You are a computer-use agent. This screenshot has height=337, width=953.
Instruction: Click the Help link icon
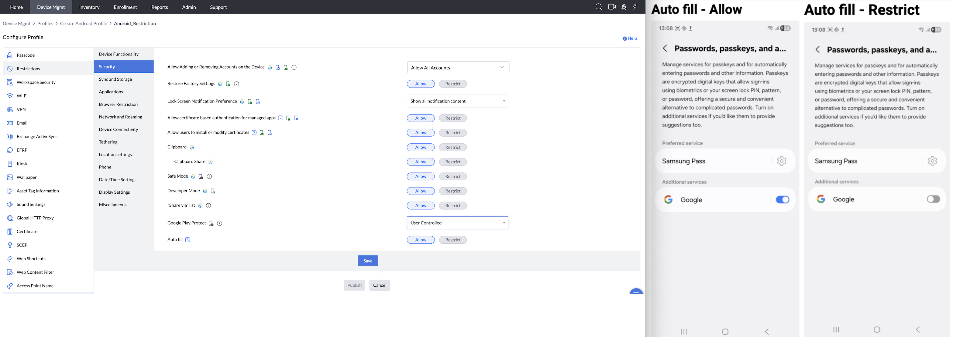[x=624, y=38]
